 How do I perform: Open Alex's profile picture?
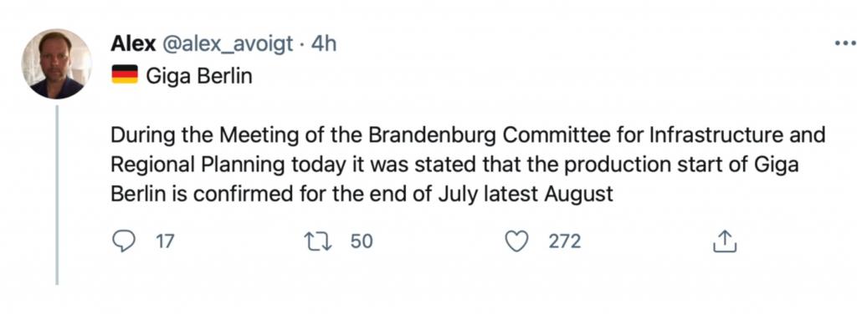(56, 63)
